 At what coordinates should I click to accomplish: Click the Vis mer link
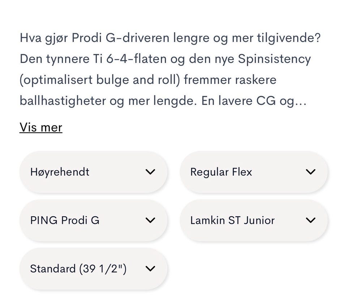(41, 128)
